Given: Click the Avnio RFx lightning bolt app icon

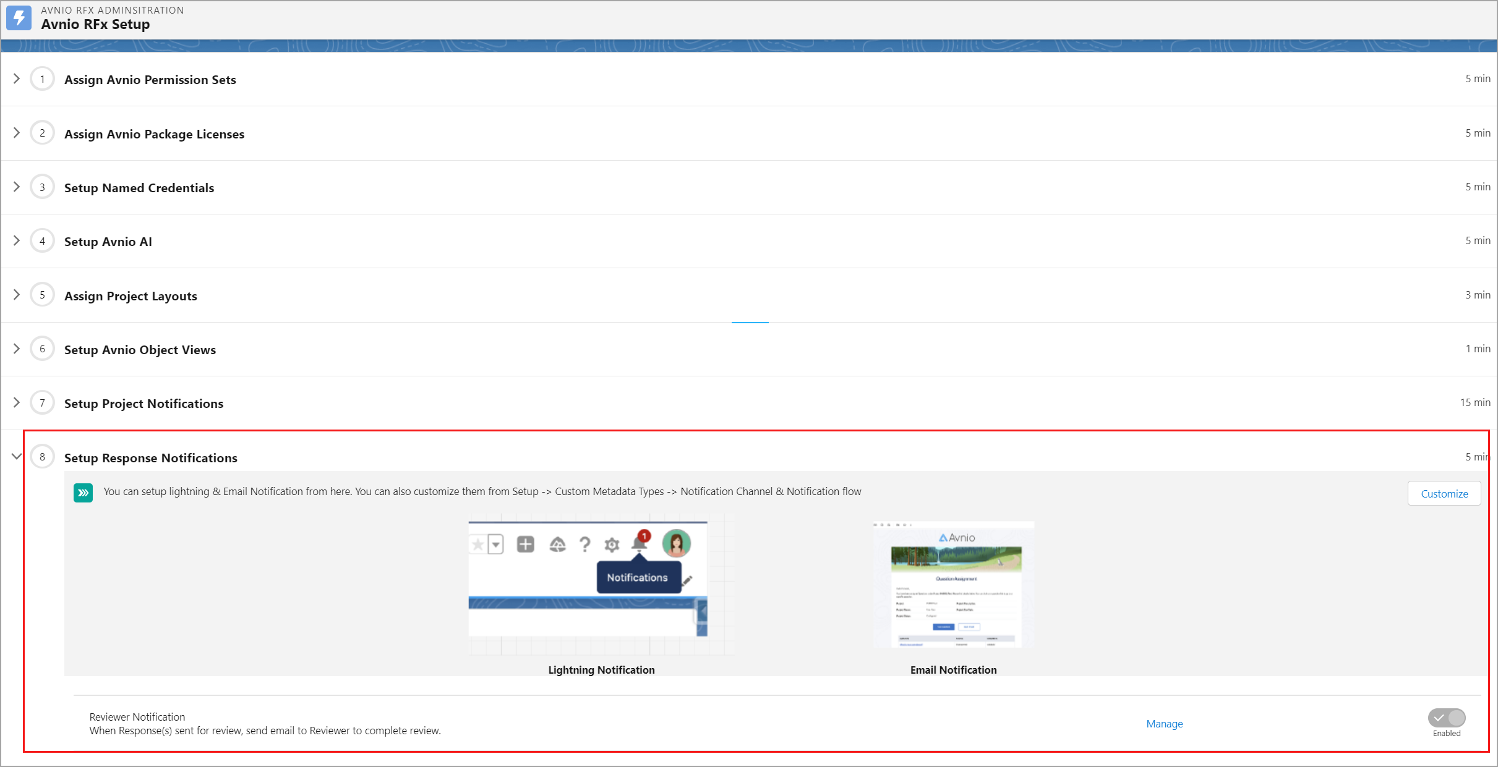Looking at the screenshot, I should tap(19, 18).
